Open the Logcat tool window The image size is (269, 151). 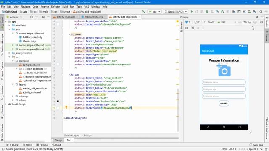[x=13, y=145]
